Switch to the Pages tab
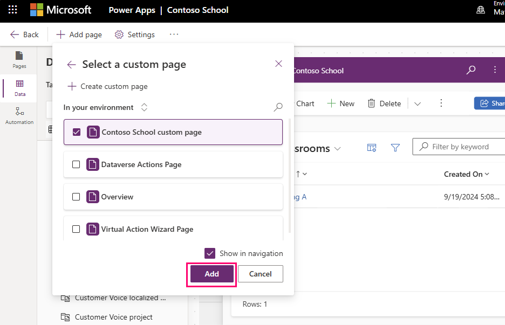The width and height of the screenshot is (505, 325). [x=19, y=60]
